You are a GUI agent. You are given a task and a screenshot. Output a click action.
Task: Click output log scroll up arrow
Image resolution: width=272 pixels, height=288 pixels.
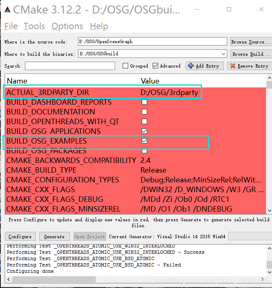point(269,248)
